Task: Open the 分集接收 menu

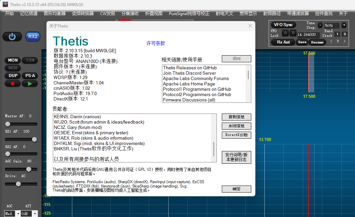Action: pyautogui.click(x=130, y=14)
